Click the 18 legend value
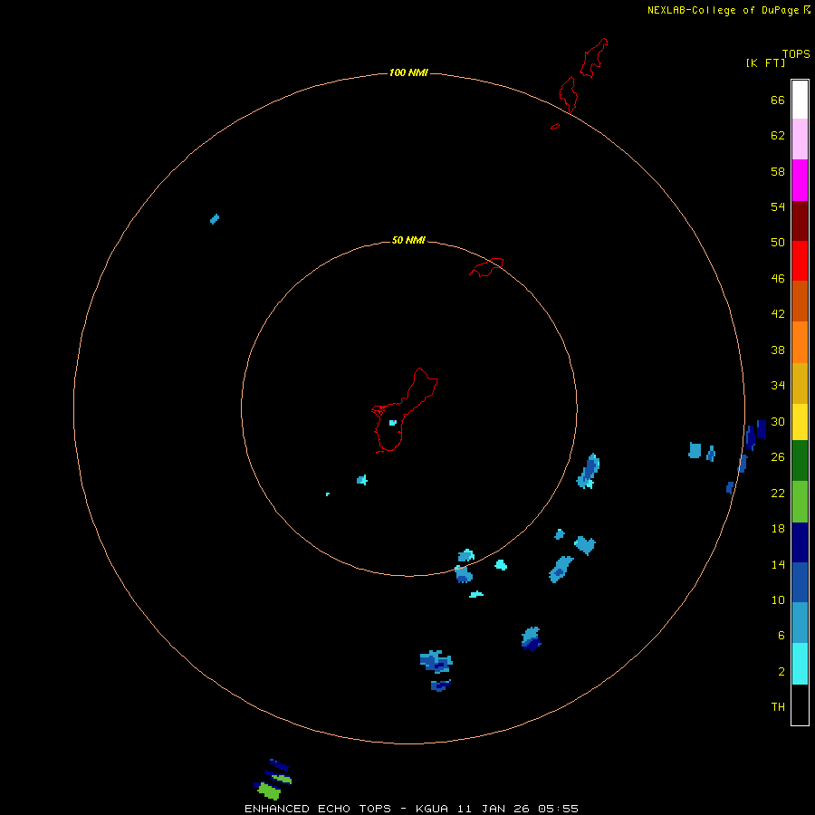This screenshot has width=815, height=815. (778, 528)
